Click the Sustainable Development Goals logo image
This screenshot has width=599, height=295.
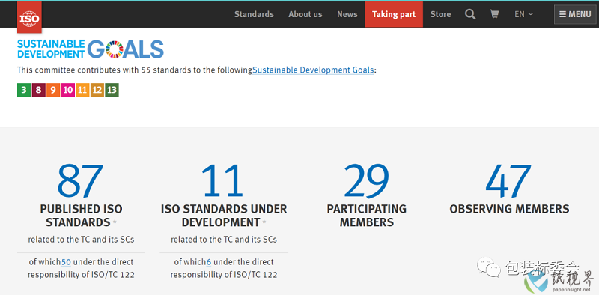[91, 49]
